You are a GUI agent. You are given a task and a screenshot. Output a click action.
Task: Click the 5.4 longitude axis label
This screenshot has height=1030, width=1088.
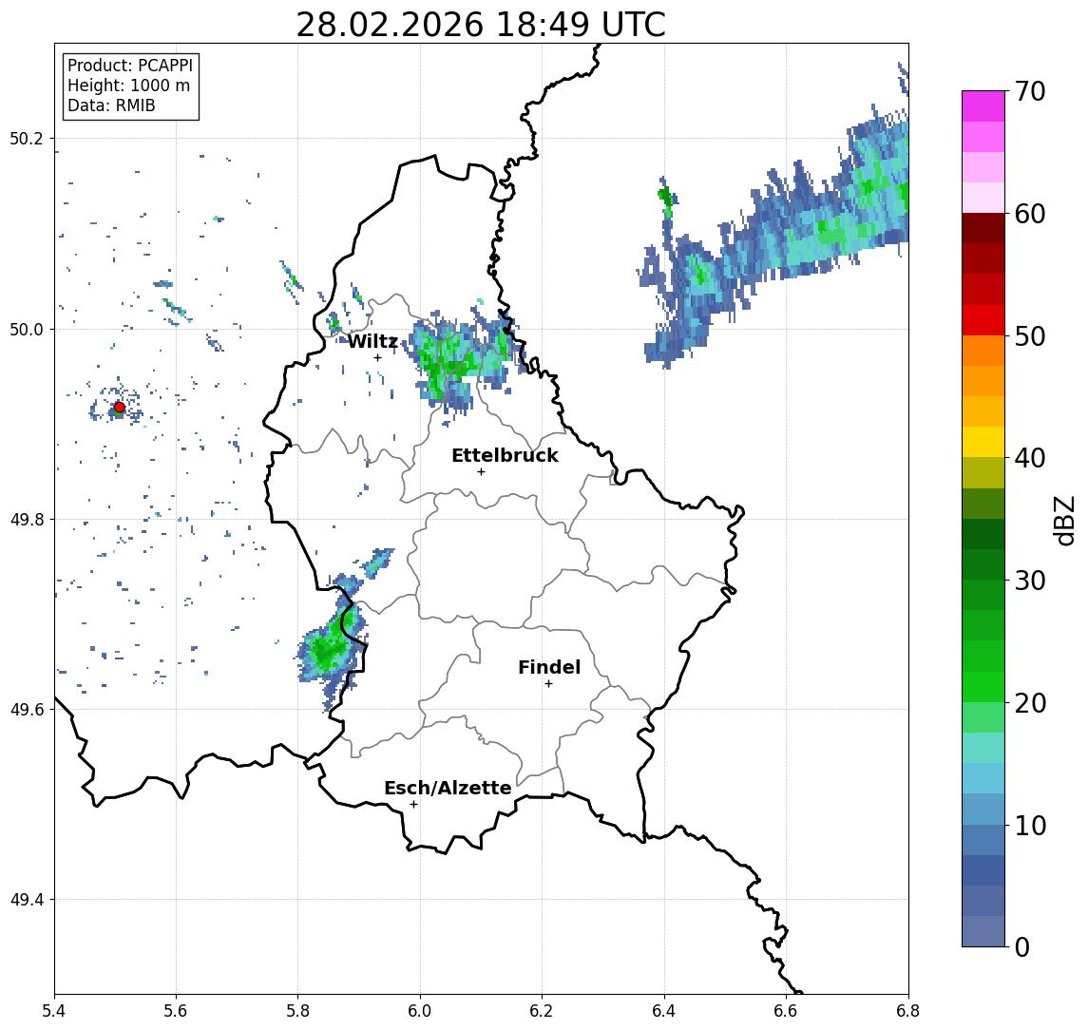(x=54, y=1011)
